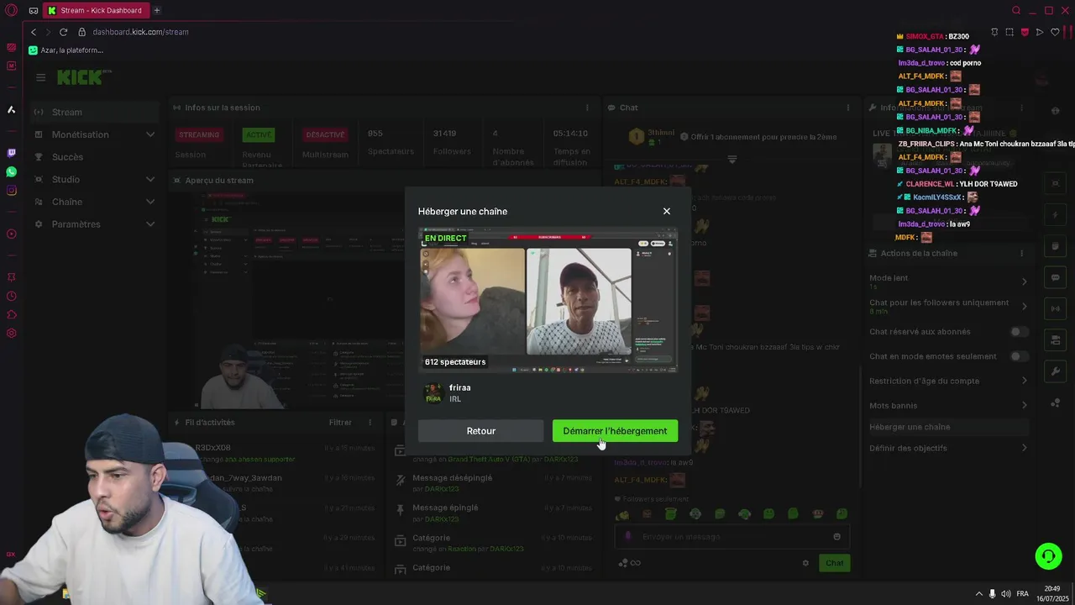Screen dimensions: 1075x605
Task: Reload the Kick dashboard page
Action: 63,32
